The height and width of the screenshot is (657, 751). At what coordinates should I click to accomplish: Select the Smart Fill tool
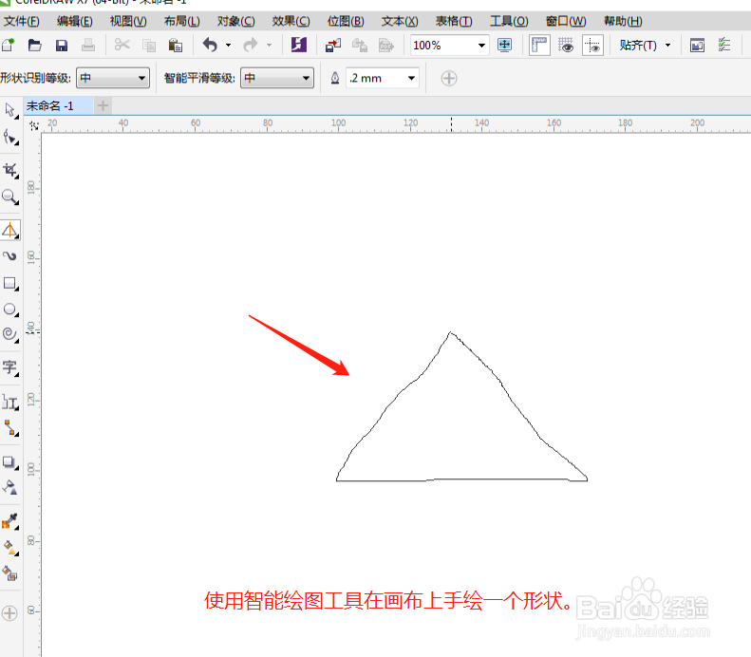pyautogui.click(x=10, y=573)
